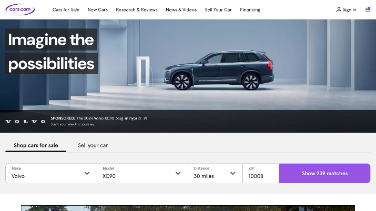This screenshot has width=376, height=211.
Task: Open the cars.com logo homepage link
Action: (20, 9)
